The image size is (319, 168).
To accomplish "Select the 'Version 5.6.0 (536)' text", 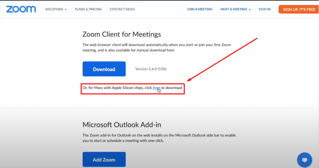I will click(x=151, y=69).
